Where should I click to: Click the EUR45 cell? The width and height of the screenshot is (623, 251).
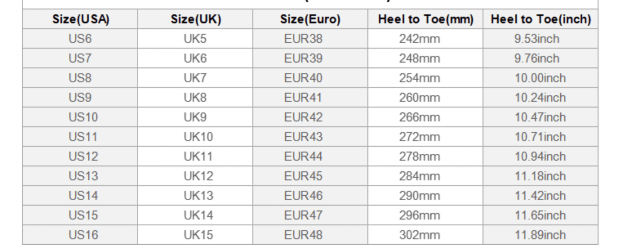[303, 176]
